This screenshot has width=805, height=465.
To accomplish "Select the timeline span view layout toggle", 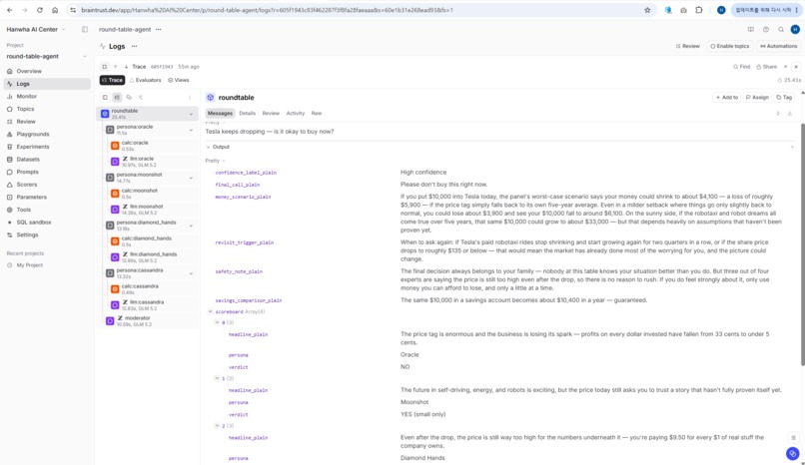I will click(x=117, y=98).
